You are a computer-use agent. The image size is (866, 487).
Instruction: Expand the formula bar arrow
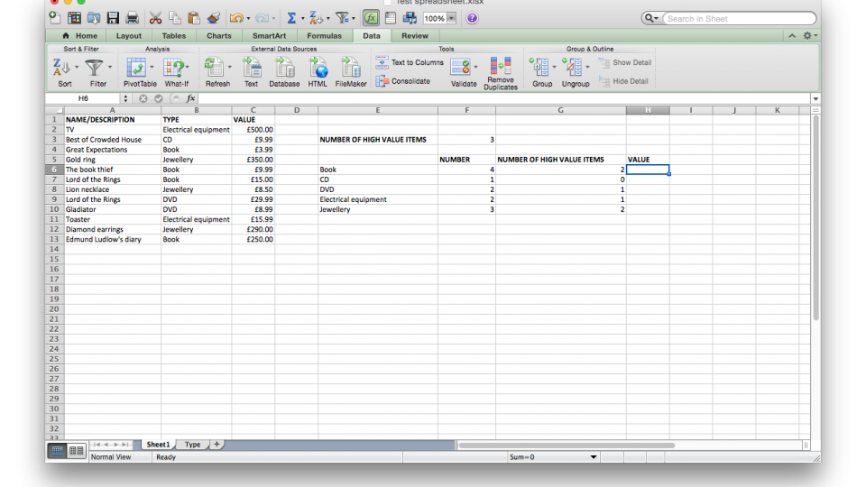pos(815,99)
